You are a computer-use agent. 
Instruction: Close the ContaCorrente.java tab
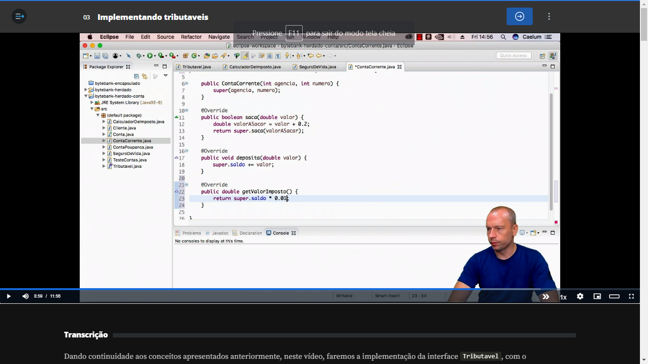pyautogui.click(x=399, y=67)
